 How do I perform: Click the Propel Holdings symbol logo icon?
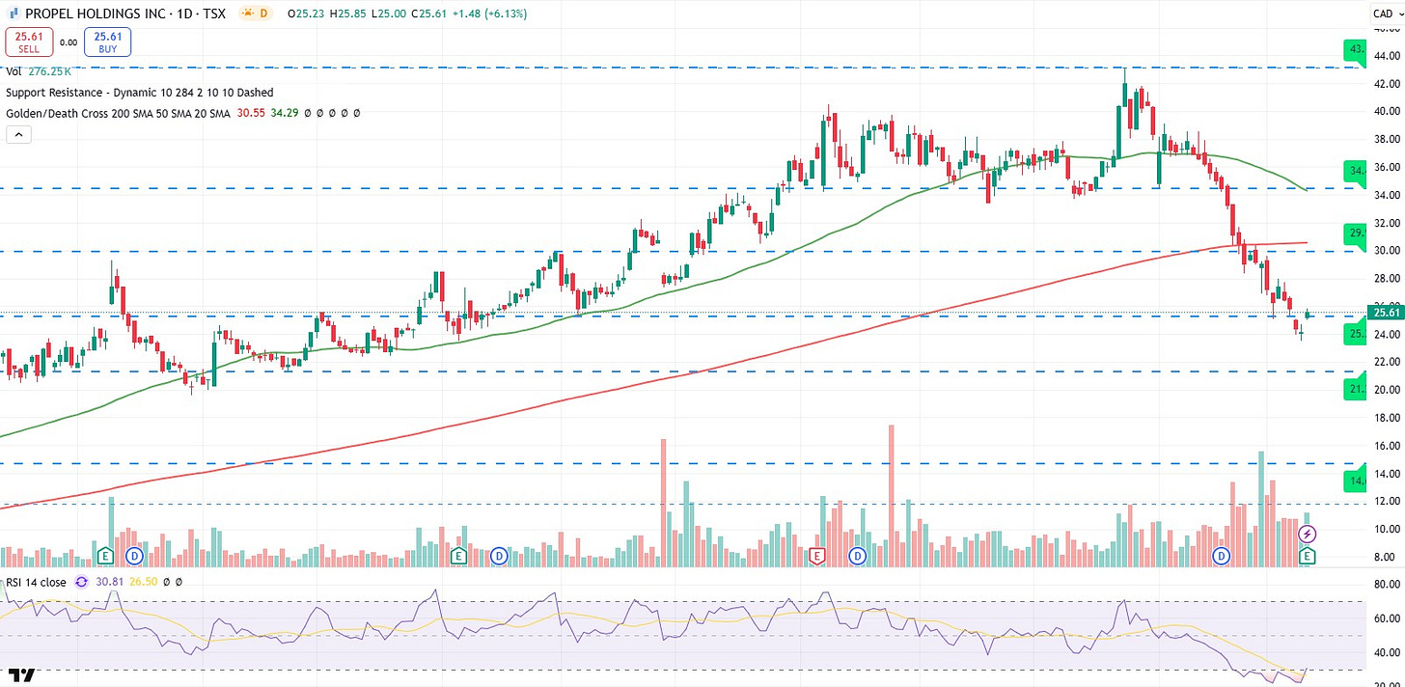click(12, 14)
